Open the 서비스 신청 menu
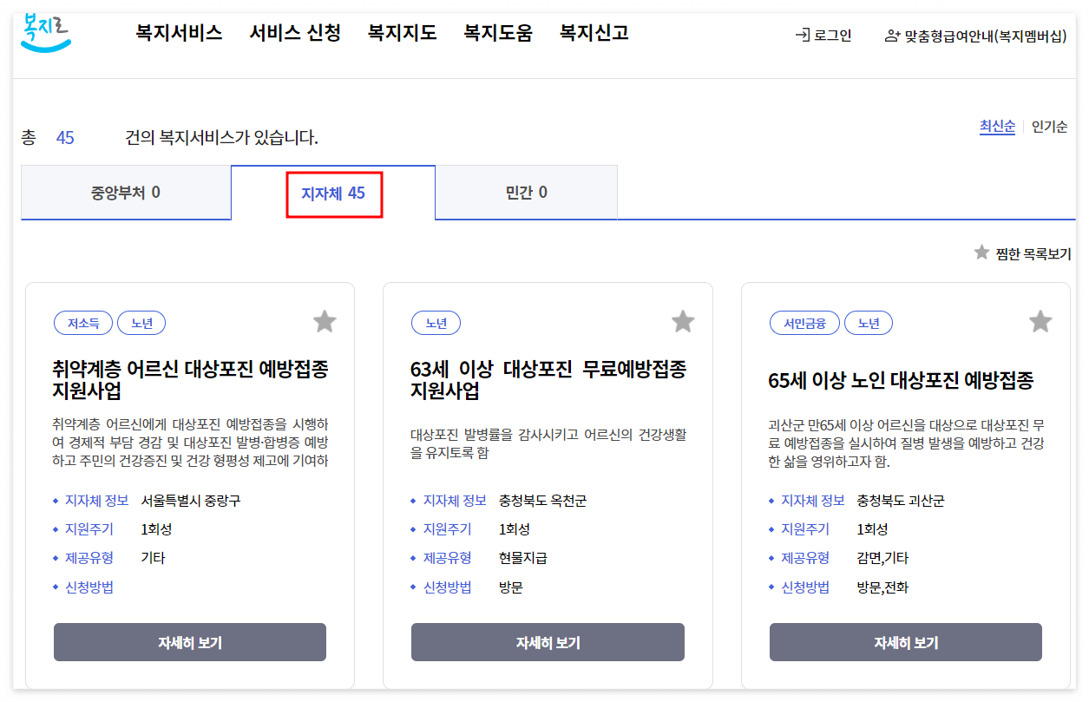 pyautogui.click(x=295, y=33)
